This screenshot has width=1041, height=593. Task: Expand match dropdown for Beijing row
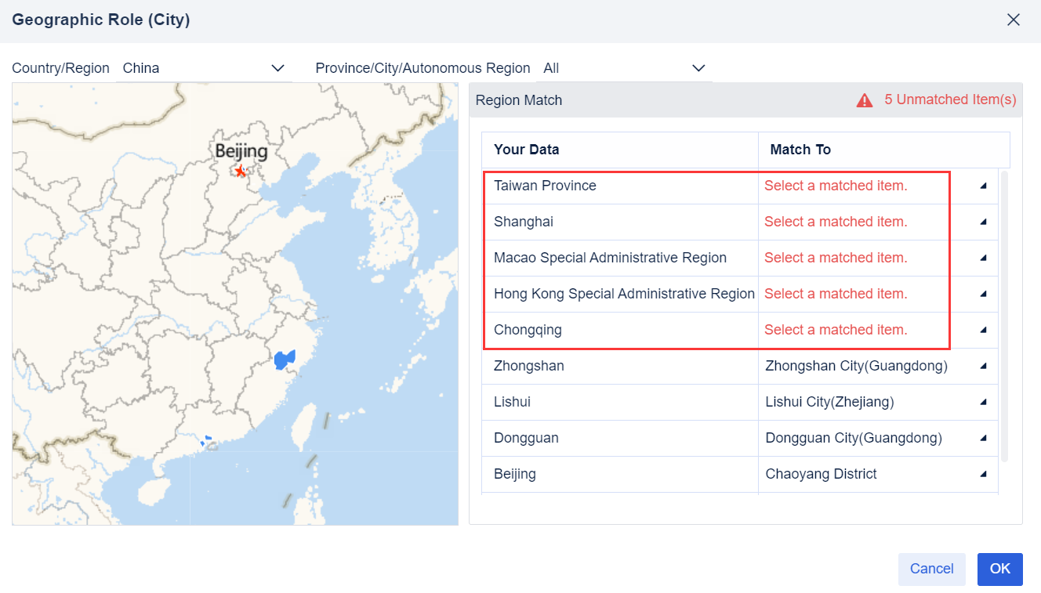point(983,474)
